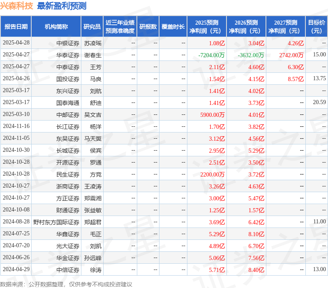Select the 近三年业绩预测准确度 column header
The image size is (328, 288).
120,27
